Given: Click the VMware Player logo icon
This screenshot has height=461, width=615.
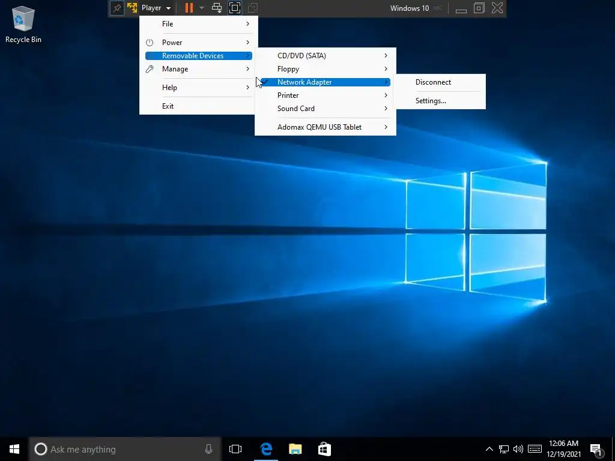Looking at the screenshot, I should pos(132,8).
